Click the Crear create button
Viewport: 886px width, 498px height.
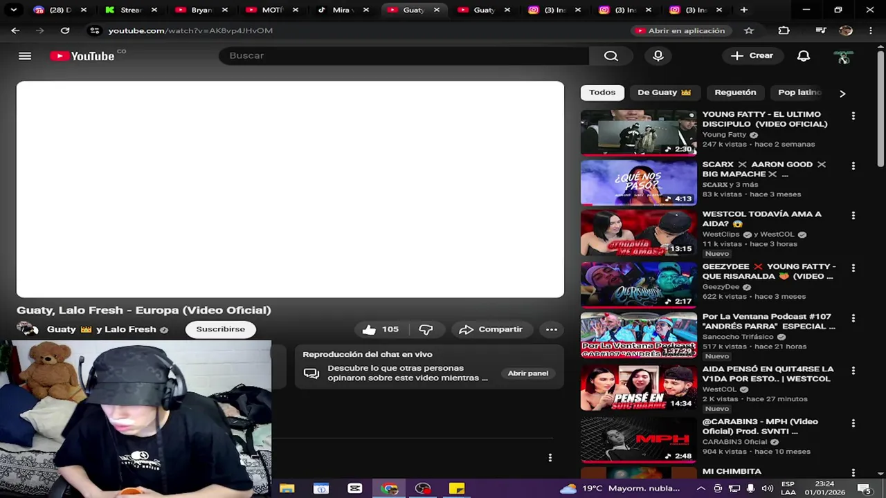[x=752, y=55]
